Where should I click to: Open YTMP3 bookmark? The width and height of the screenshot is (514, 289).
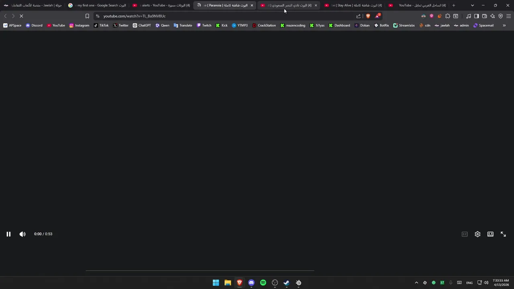point(240,25)
